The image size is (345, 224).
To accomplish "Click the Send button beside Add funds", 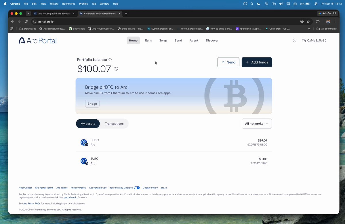I will [x=228, y=62].
